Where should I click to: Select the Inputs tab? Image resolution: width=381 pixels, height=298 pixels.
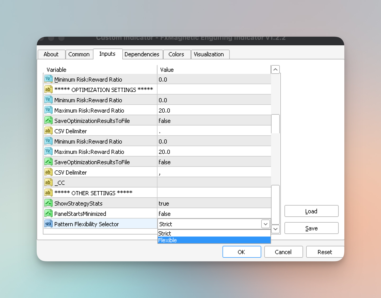107,54
